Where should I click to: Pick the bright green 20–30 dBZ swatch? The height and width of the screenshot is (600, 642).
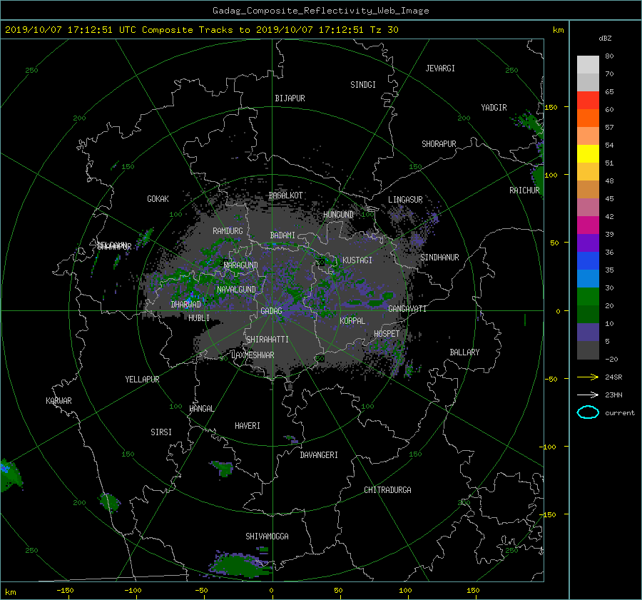(588, 297)
